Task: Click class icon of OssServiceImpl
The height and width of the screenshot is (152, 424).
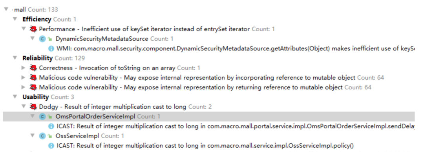Action: pyautogui.click(x=42, y=136)
